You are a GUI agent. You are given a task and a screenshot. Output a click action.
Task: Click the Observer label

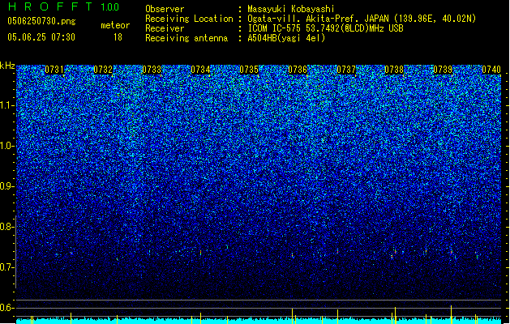click(x=165, y=9)
